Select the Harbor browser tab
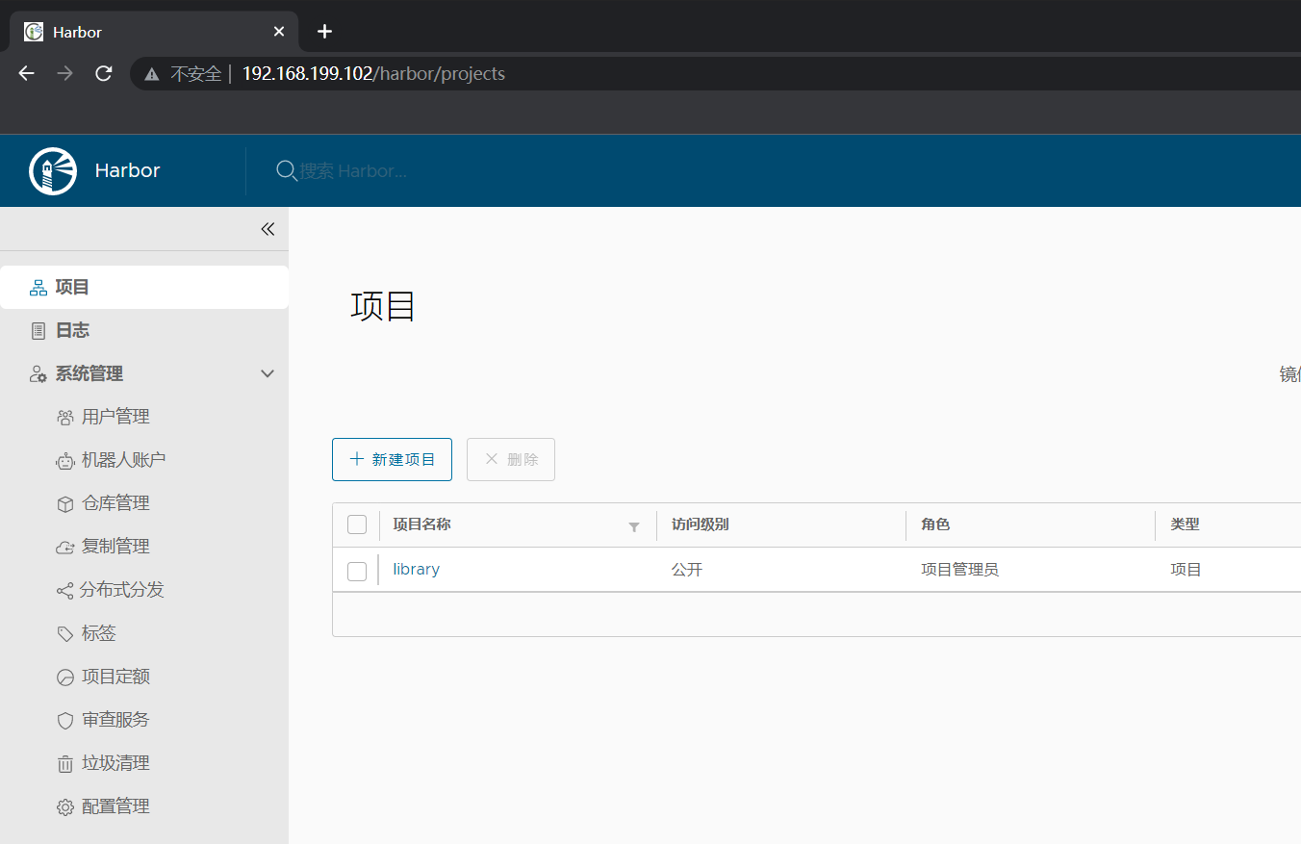The image size is (1301, 844). (154, 32)
